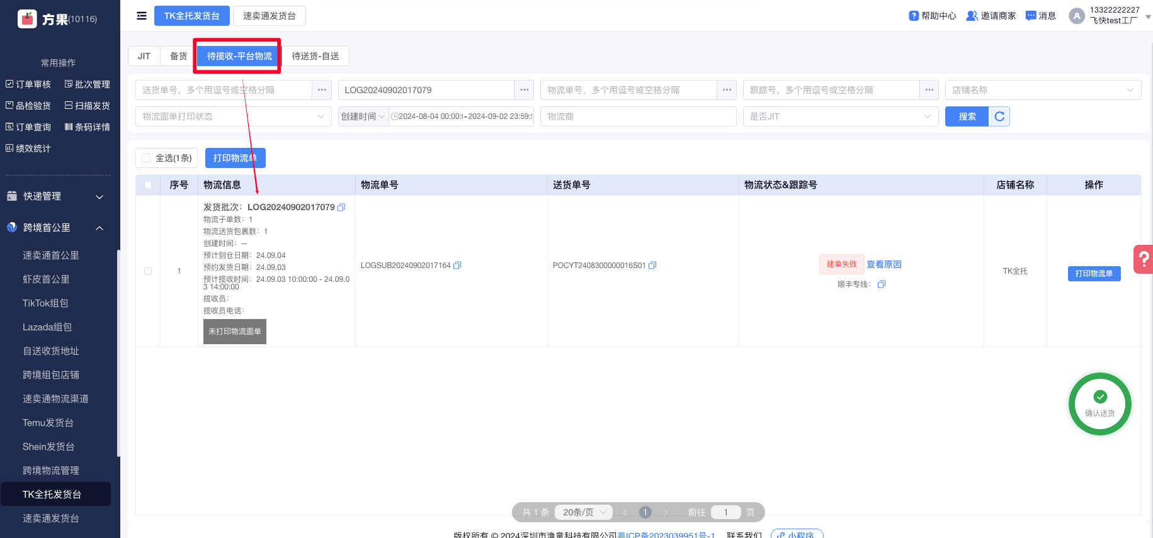Open the 20条/页 page size selector

(x=584, y=512)
